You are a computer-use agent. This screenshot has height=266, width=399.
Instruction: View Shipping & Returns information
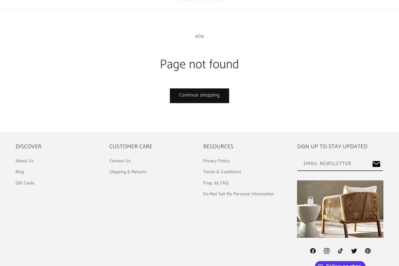(128, 172)
